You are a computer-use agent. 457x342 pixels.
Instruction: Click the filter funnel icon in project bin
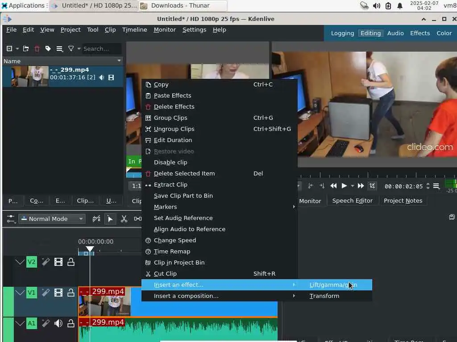(x=71, y=49)
